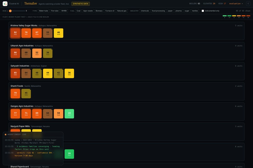Filter by paper industry

point(170,11)
